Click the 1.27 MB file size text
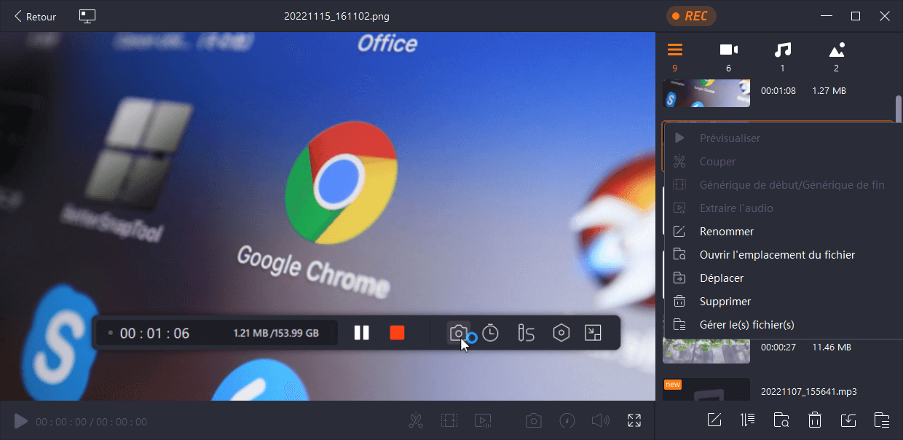Screen dimensions: 903x440 tap(829, 91)
